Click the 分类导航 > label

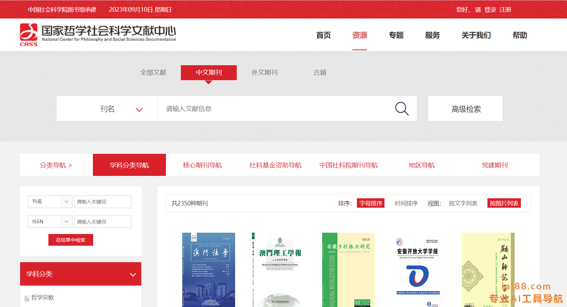click(x=56, y=165)
